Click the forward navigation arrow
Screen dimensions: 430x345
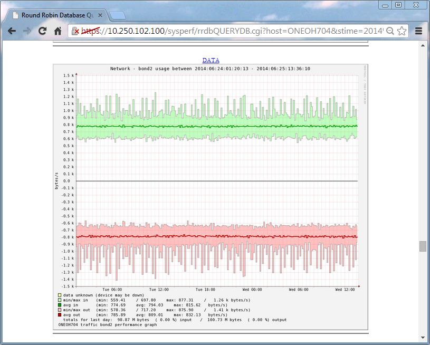(x=26, y=31)
